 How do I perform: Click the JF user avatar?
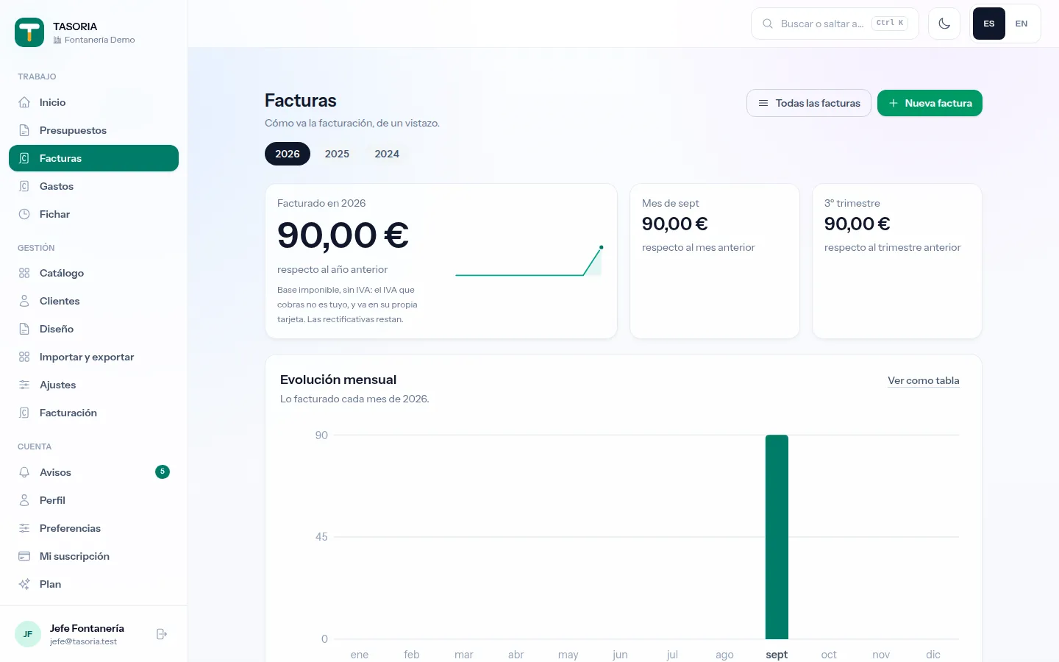click(28, 634)
